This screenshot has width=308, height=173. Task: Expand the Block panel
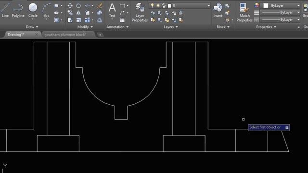coord(223,27)
